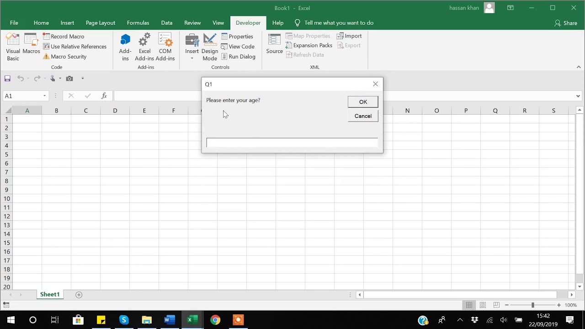Open Chrome from the taskbar

click(215, 320)
